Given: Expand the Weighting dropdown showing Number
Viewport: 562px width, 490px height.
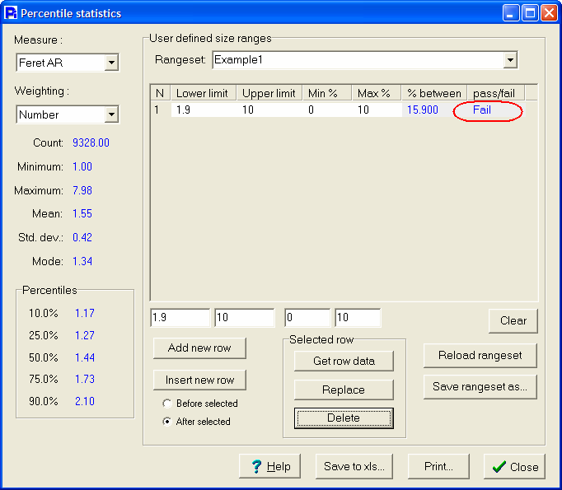Looking at the screenshot, I should pos(111,115).
